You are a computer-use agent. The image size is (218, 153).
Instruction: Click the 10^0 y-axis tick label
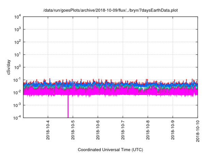17,67
